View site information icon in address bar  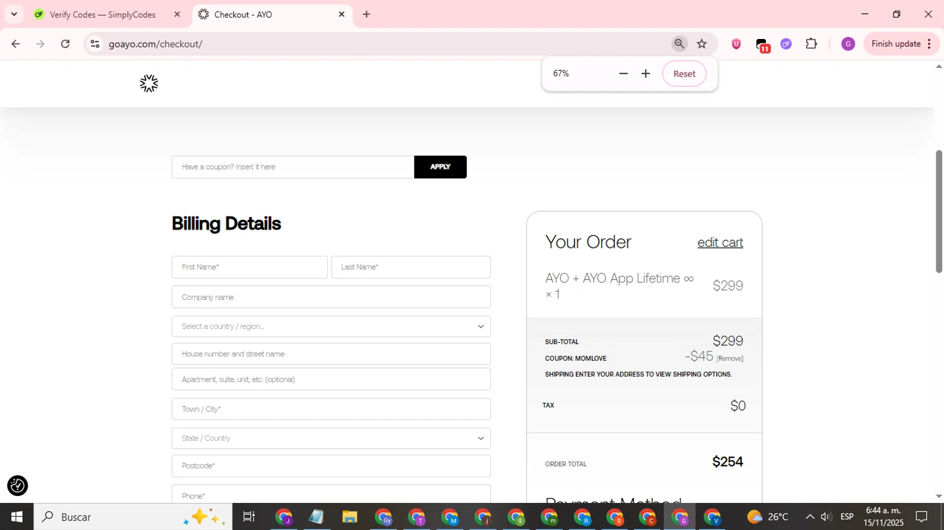pyautogui.click(x=95, y=43)
